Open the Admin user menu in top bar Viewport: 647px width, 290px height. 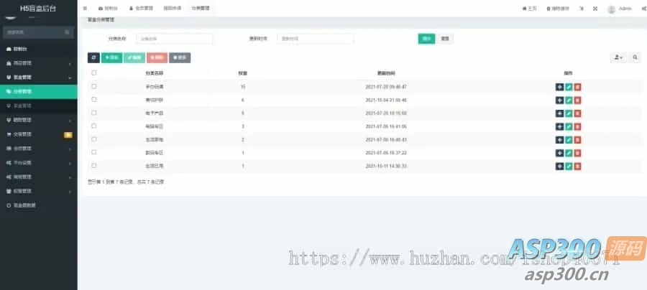pos(620,9)
